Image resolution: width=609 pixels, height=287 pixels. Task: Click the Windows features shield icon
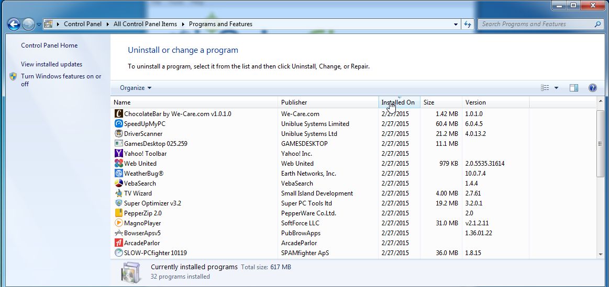[13, 76]
